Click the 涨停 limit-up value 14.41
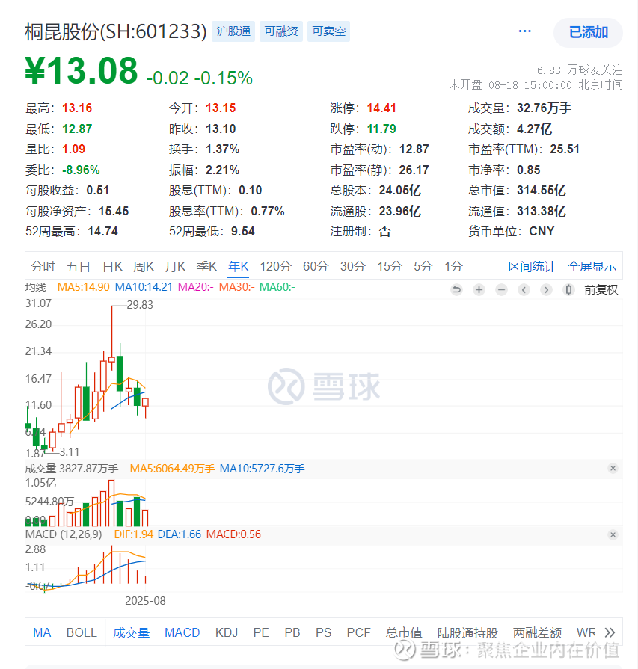Screen dimensions: 638x669 point(381,108)
